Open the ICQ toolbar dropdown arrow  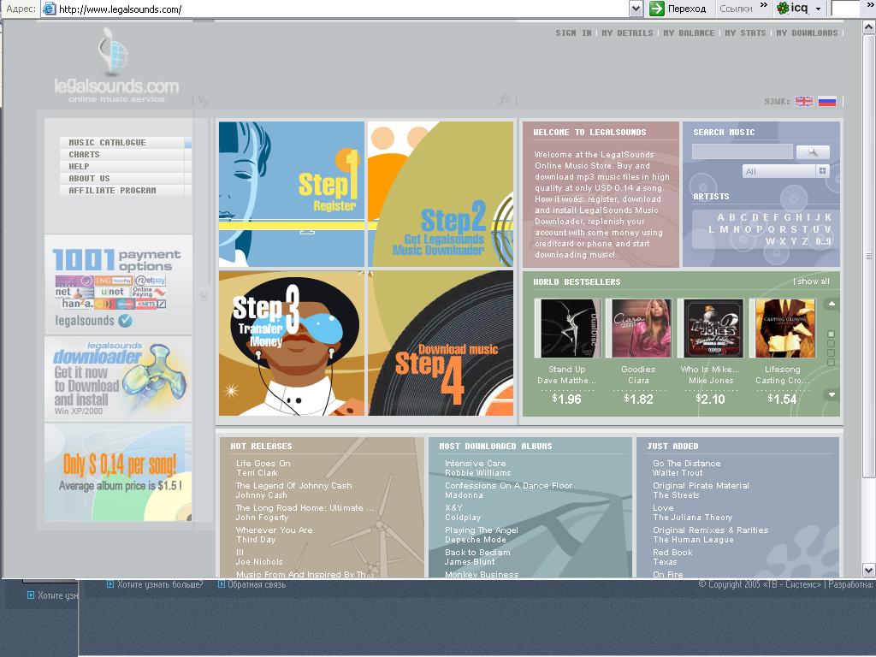pyautogui.click(x=819, y=9)
